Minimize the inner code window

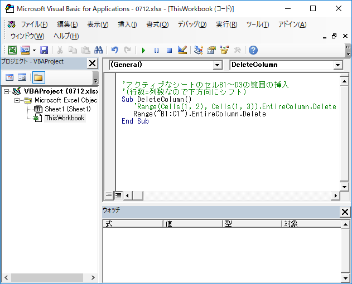coord(325,37)
